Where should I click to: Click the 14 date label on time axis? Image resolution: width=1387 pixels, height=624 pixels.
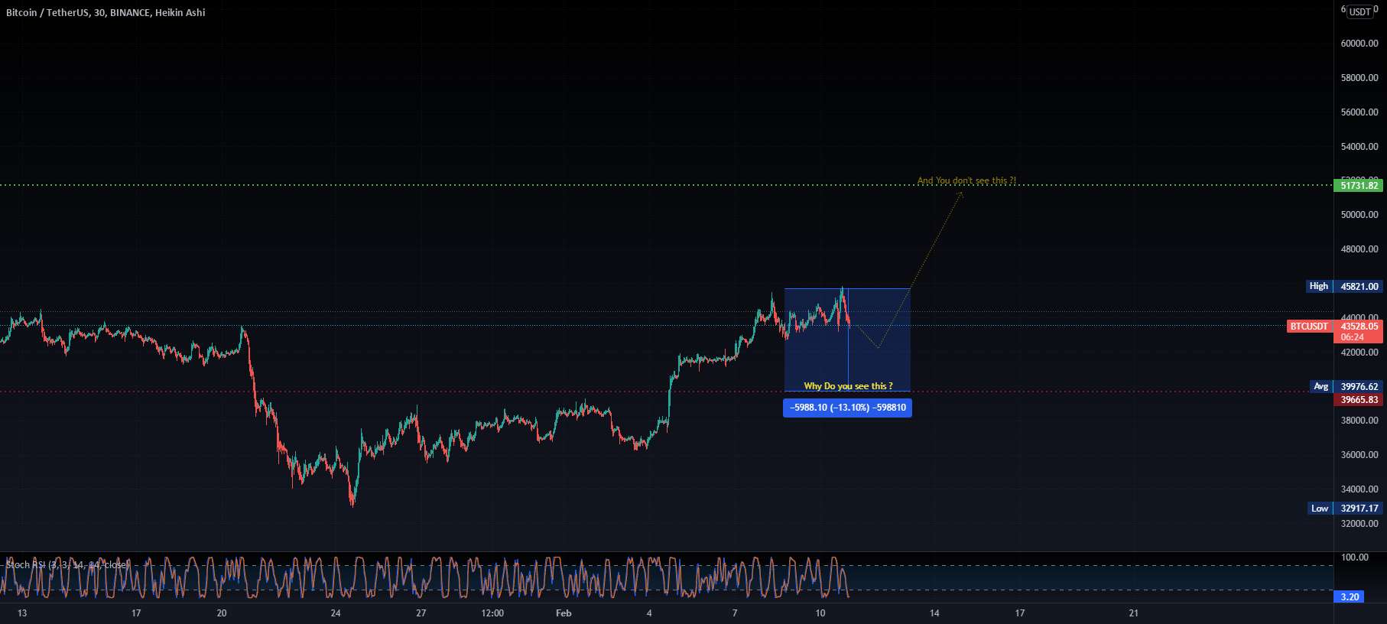(x=934, y=613)
